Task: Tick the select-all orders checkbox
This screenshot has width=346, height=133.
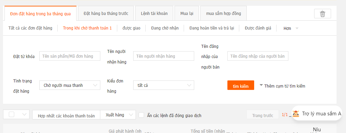Action: [12, 114]
